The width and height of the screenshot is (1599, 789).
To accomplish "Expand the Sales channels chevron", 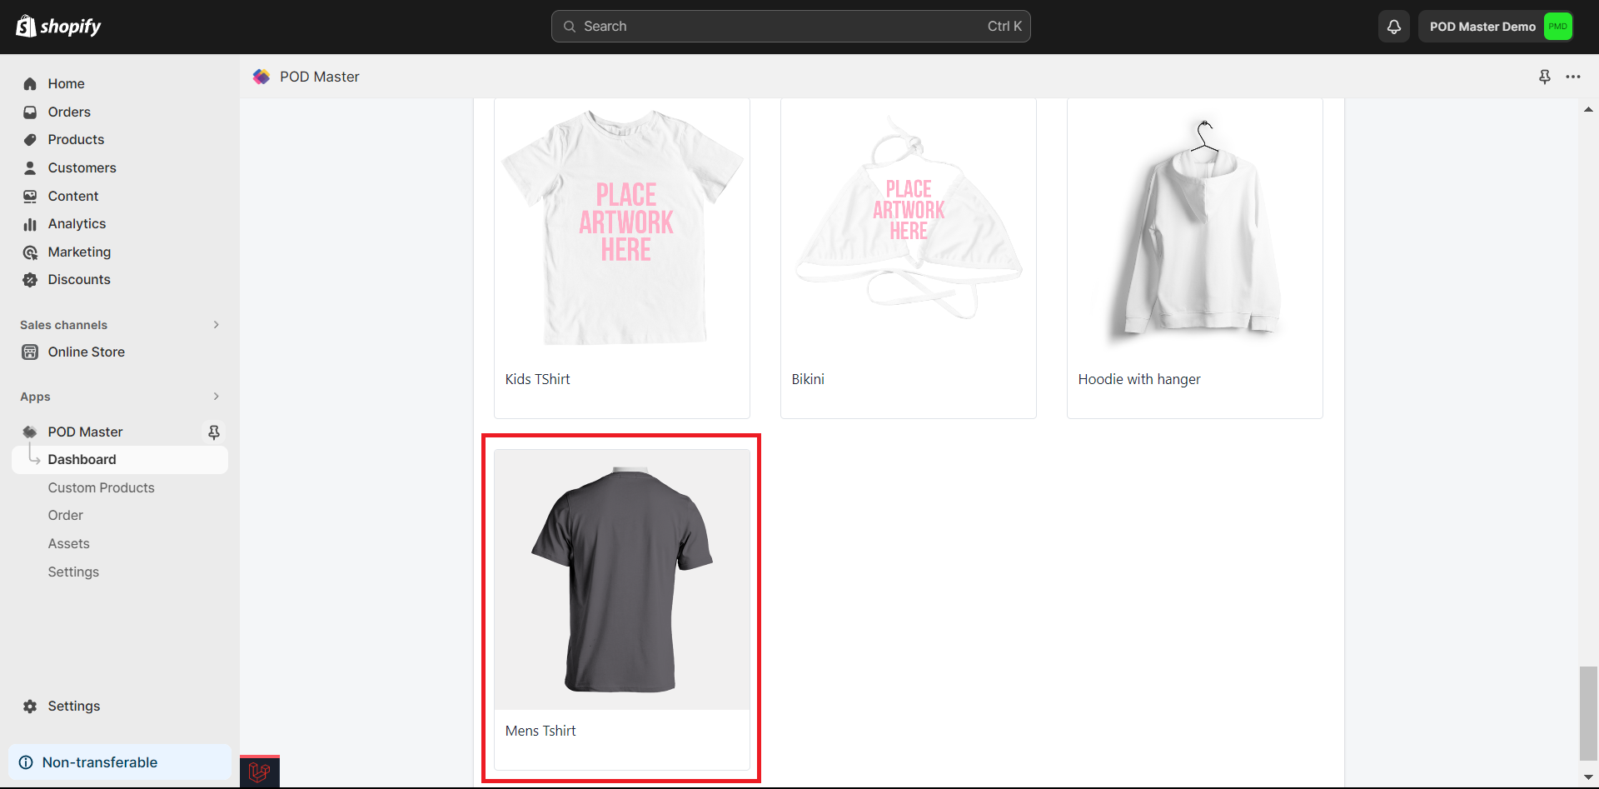I will pos(216,325).
